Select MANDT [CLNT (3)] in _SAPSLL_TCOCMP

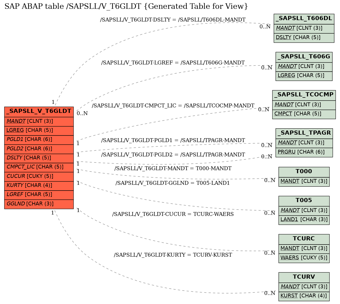tap(304, 105)
